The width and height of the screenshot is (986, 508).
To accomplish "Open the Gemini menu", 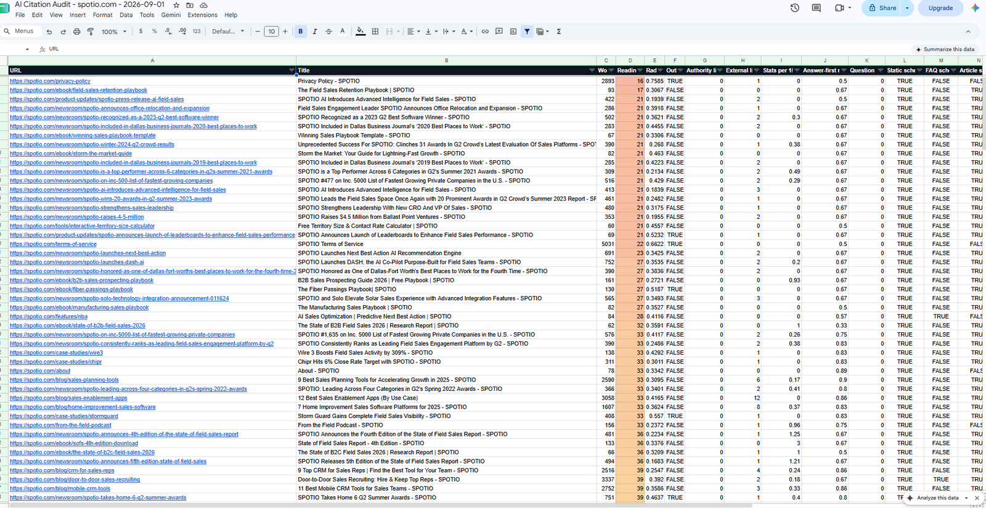I will [x=171, y=15].
